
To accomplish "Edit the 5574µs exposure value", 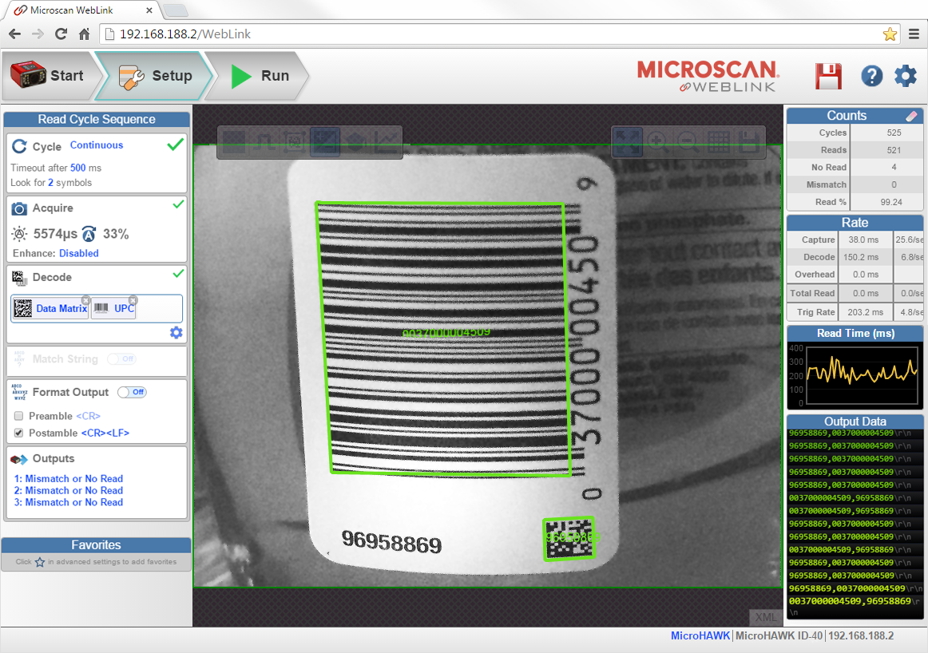I will click(x=55, y=234).
